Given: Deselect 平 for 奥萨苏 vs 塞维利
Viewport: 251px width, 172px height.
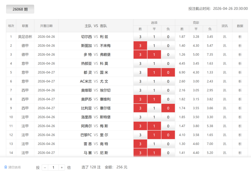Looking at the screenshot, I should coord(154,99).
